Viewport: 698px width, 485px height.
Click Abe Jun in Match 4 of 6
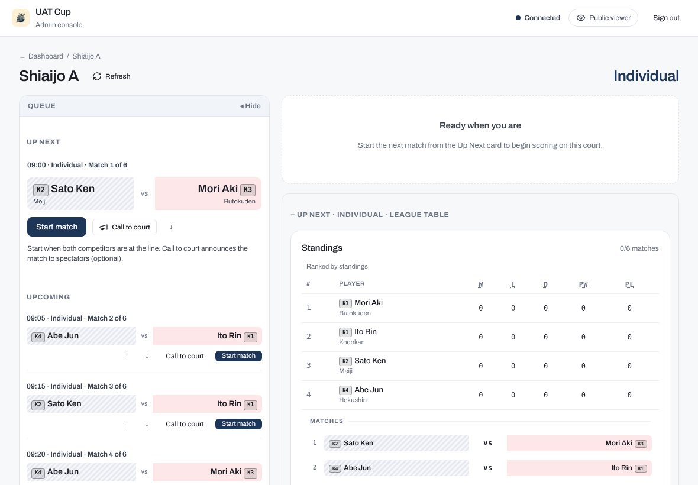coord(81,472)
